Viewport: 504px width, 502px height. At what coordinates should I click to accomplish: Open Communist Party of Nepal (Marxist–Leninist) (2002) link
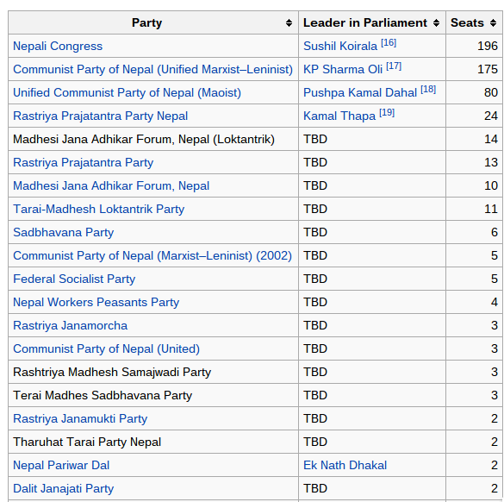coord(152,255)
